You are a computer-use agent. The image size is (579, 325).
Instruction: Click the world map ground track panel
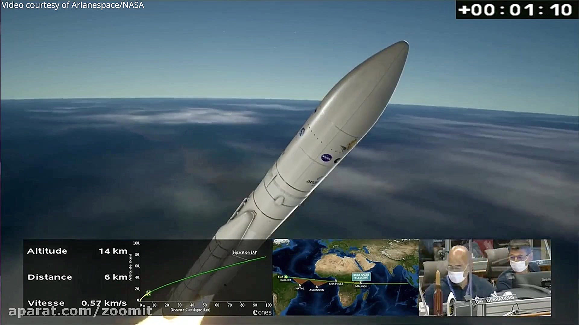click(x=346, y=265)
